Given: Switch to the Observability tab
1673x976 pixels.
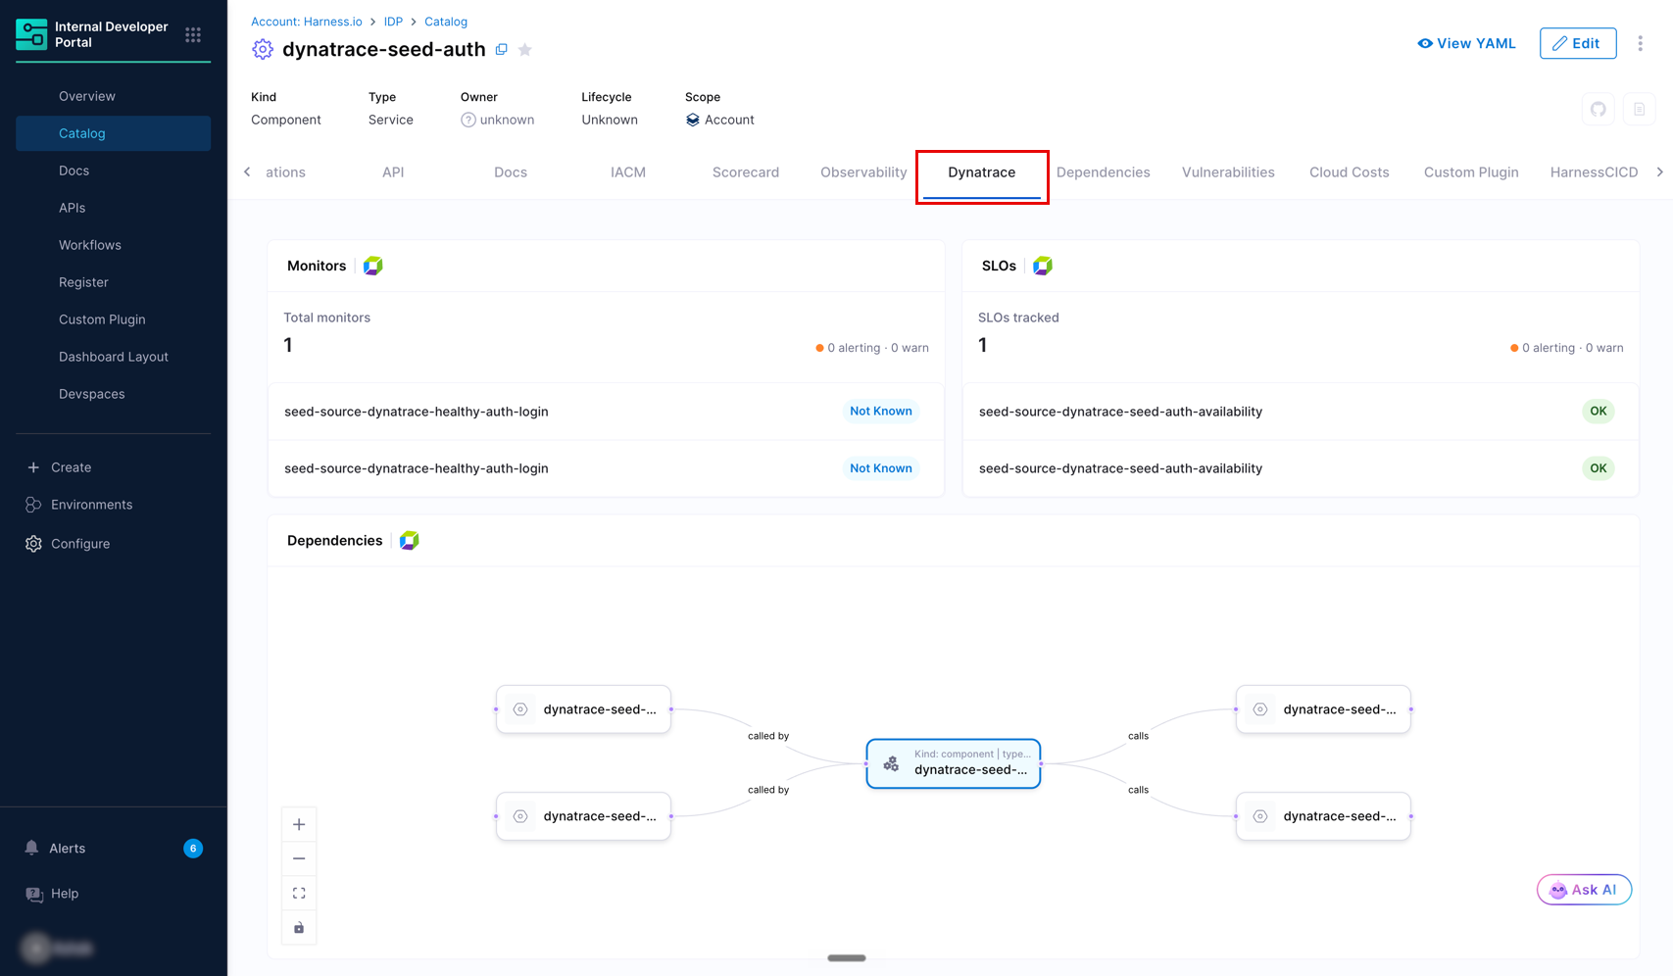Looking at the screenshot, I should tap(863, 172).
